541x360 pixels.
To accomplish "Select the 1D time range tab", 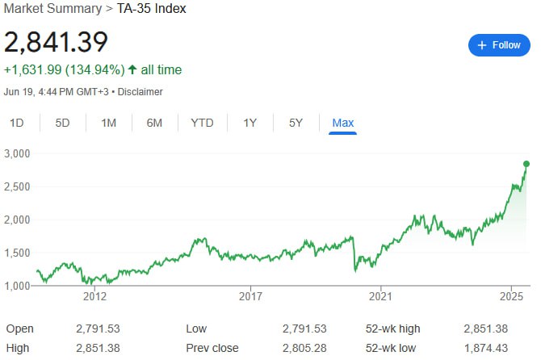I will (x=16, y=123).
